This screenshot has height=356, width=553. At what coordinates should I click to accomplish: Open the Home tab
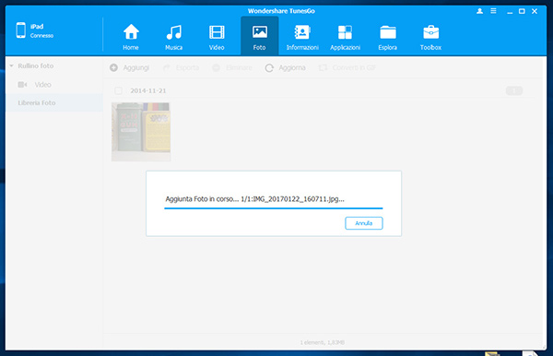131,36
